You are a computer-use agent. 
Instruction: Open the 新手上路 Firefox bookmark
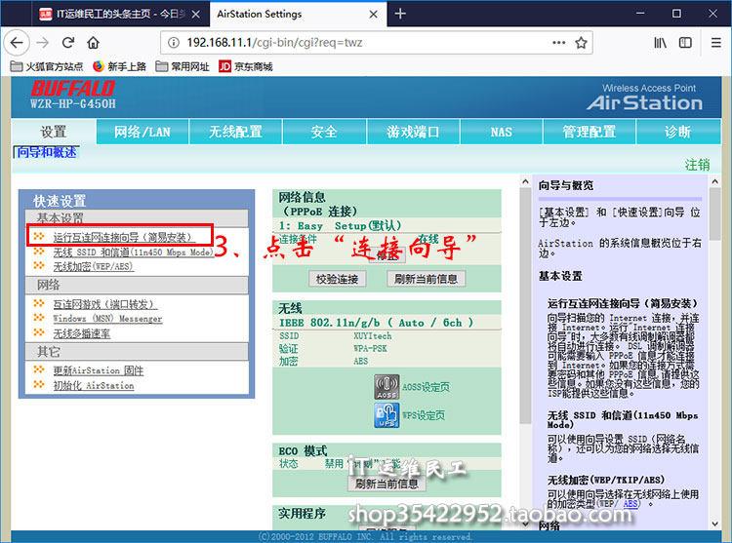pyautogui.click(x=119, y=66)
